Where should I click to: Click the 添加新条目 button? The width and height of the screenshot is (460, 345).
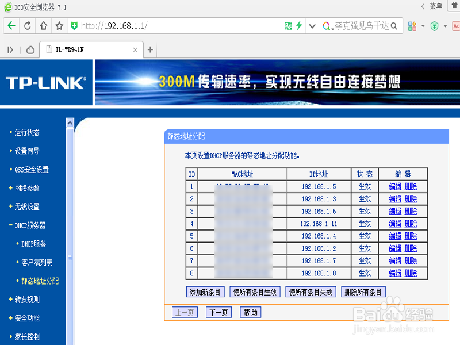(x=205, y=292)
